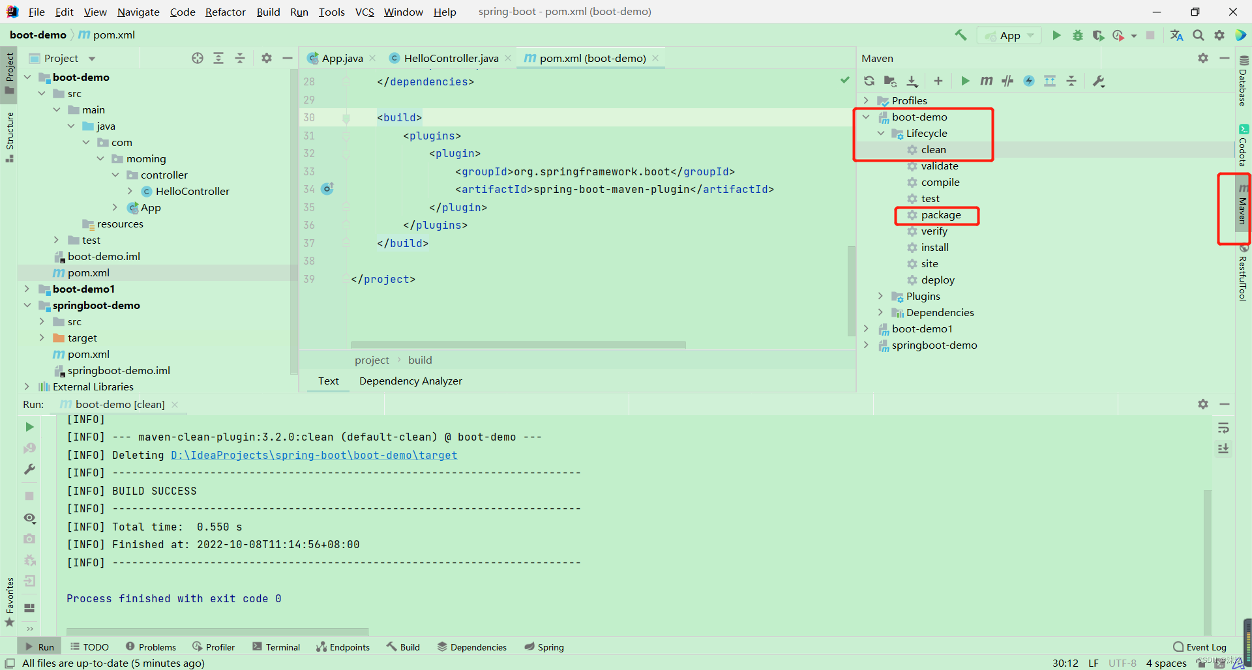This screenshot has width=1252, height=670.
Task: Reload all Maven projects
Action: pos(869,81)
